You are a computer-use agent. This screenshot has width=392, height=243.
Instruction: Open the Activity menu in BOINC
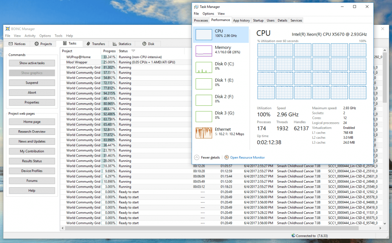click(30, 36)
